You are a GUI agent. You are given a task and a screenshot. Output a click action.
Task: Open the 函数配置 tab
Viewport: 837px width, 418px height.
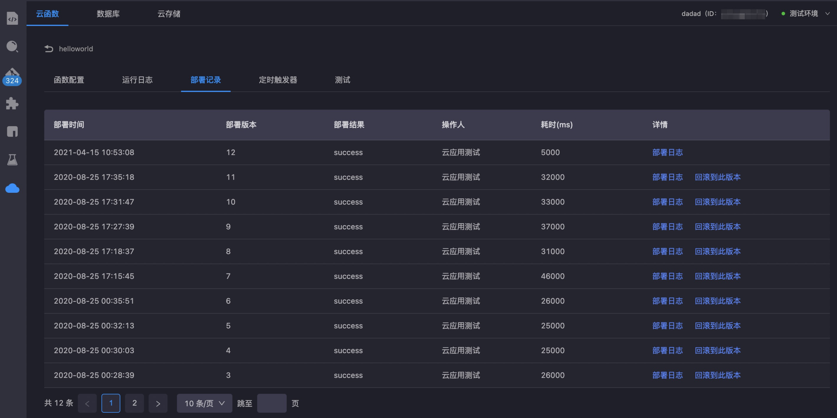click(x=69, y=80)
